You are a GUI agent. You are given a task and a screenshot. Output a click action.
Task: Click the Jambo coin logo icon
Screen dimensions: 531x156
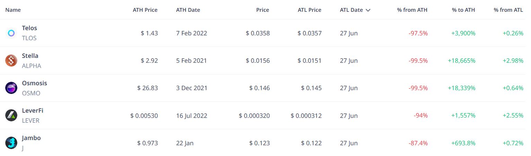pos(11,143)
